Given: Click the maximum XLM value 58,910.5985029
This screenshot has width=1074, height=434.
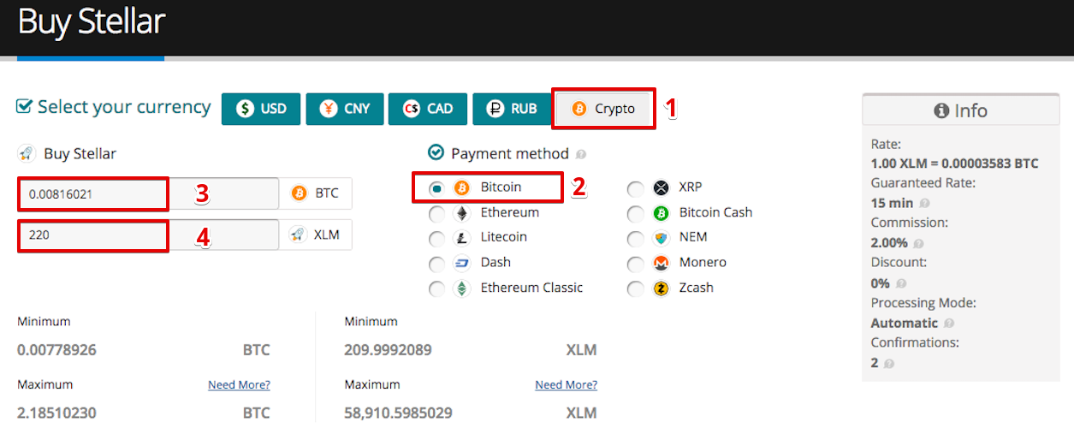Looking at the screenshot, I should [398, 413].
